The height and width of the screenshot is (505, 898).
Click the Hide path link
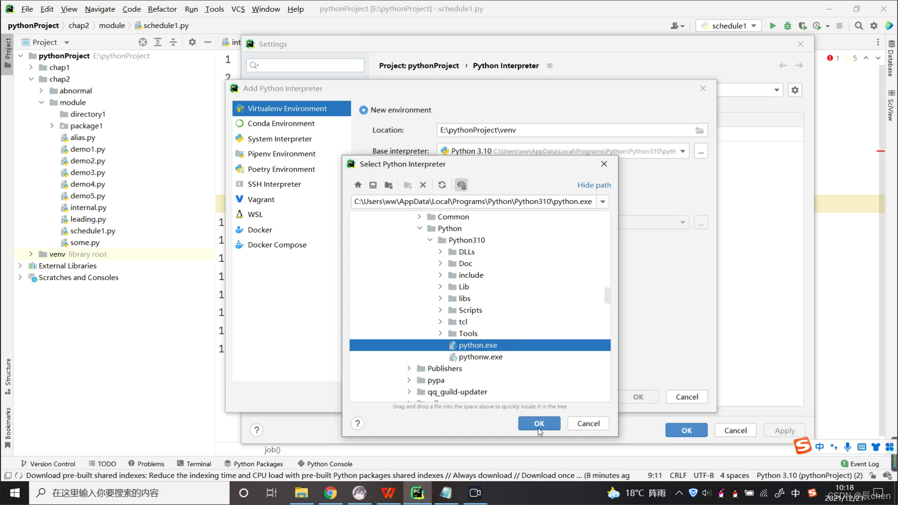point(594,185)
